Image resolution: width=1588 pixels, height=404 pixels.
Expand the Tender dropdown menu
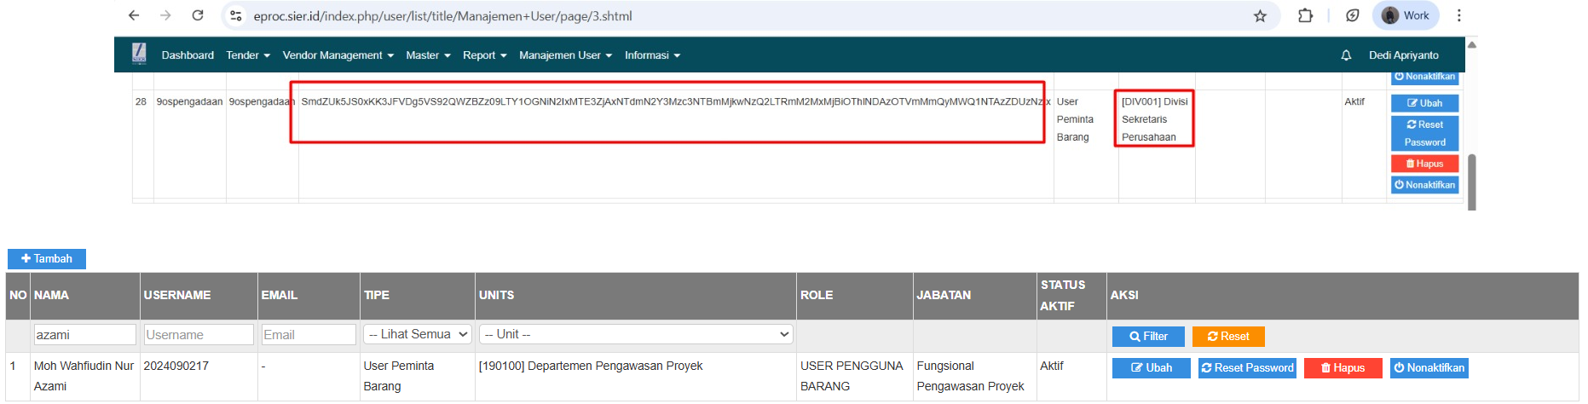point(248,55)
